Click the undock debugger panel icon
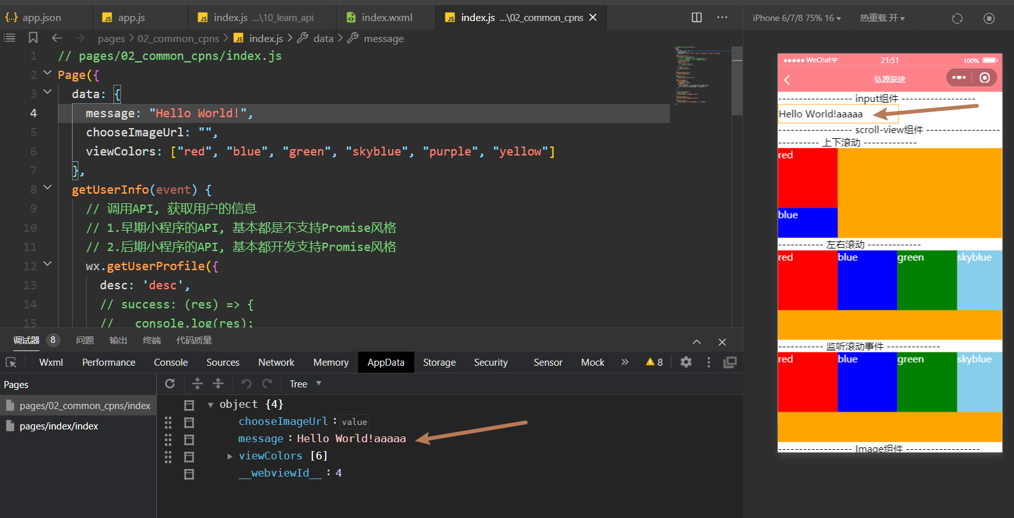 tap(730, 362)
